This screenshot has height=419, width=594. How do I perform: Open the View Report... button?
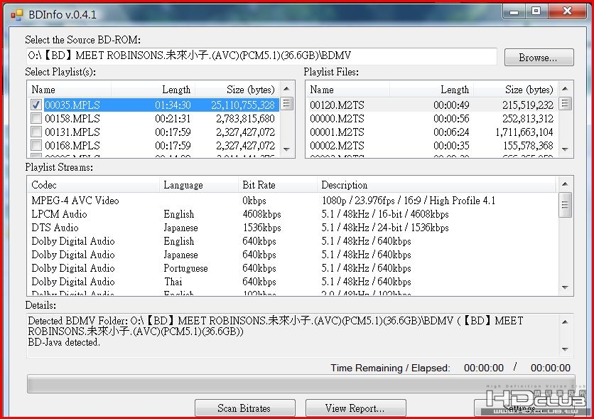point(355,408)
